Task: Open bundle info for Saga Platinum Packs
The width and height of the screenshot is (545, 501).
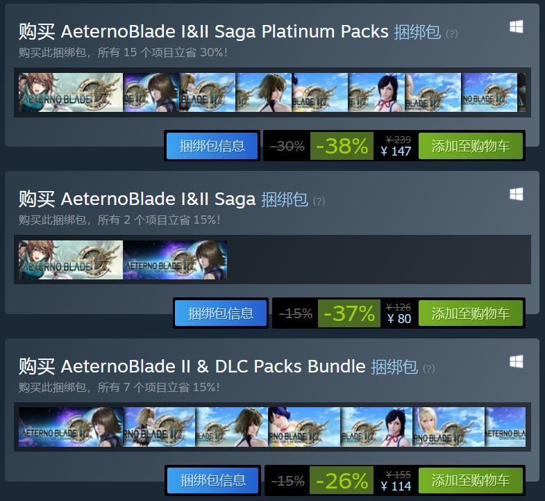Action: pyautogui.click(x=212, y=146)
